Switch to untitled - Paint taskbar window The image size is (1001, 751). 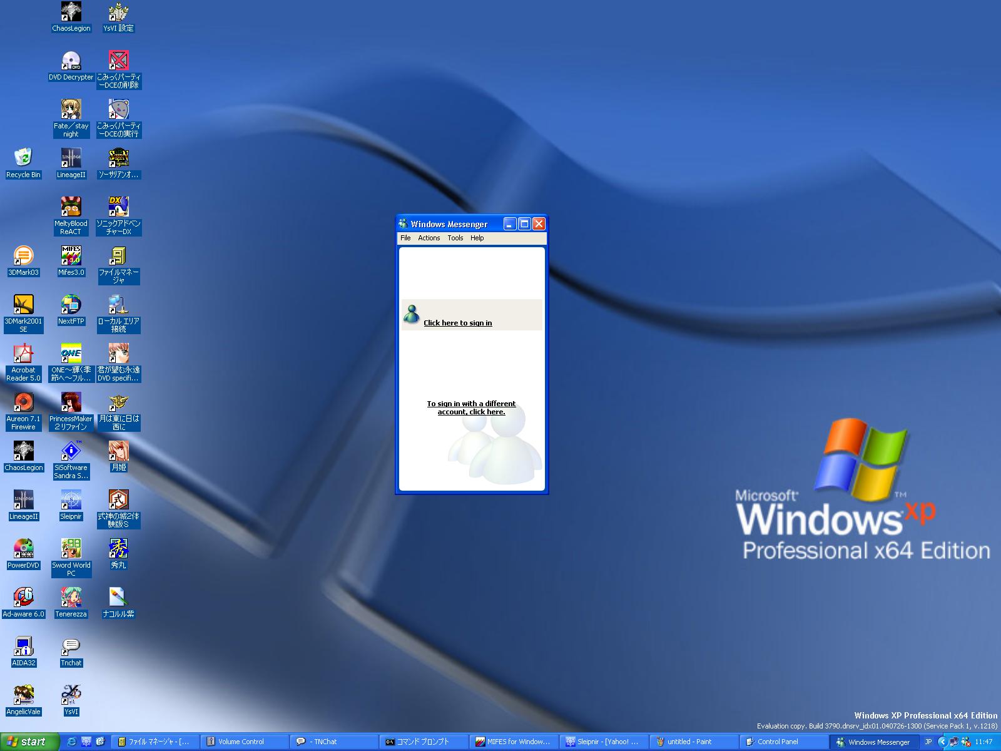[689, 742]
